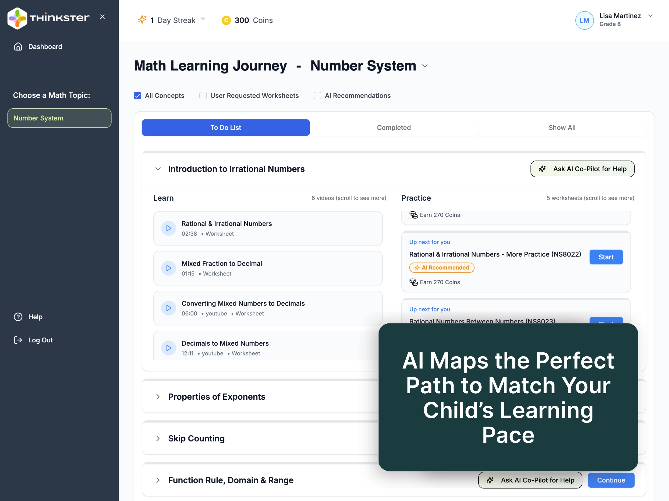
Task: Switch to the Show All tab
Action: coord(562,127)
